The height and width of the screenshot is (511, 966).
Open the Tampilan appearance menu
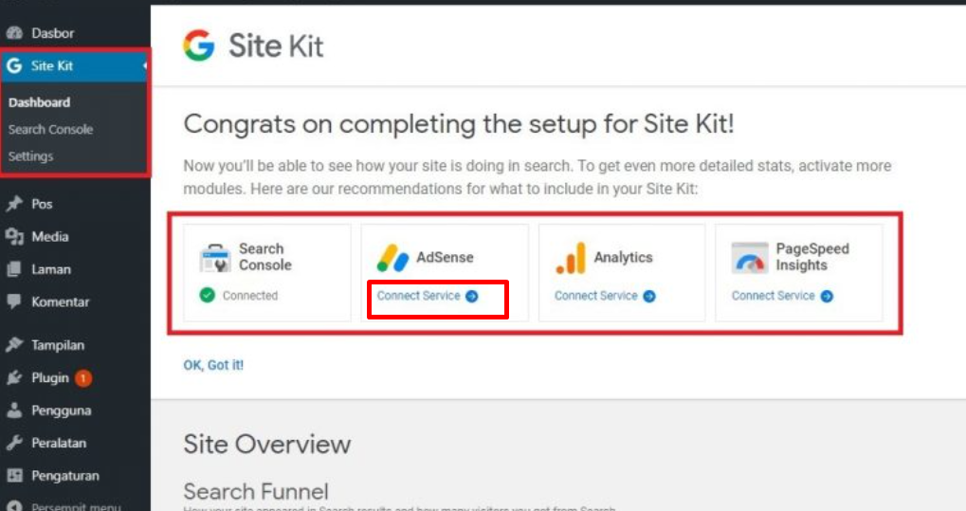[x=59, y=345]
